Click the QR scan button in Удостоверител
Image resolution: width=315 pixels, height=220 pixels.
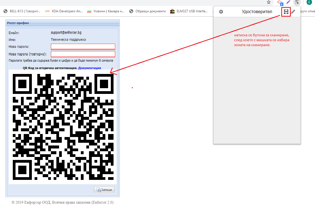(x=286, y=12)
